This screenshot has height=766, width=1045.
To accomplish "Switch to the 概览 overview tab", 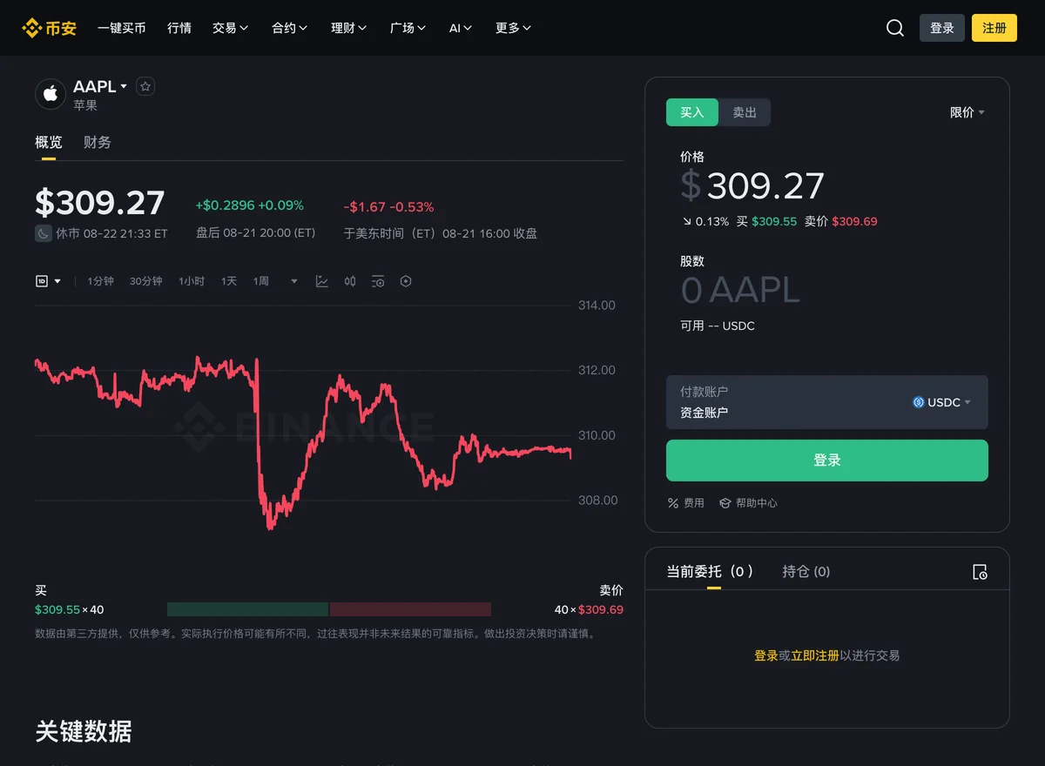I will (x=49, y=142).
